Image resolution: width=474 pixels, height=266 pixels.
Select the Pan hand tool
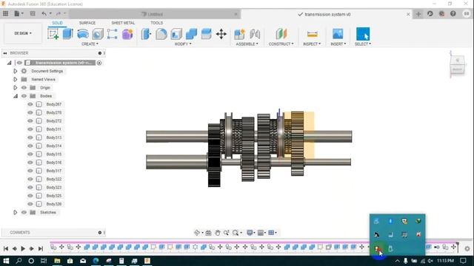click(x=217, y=233)
